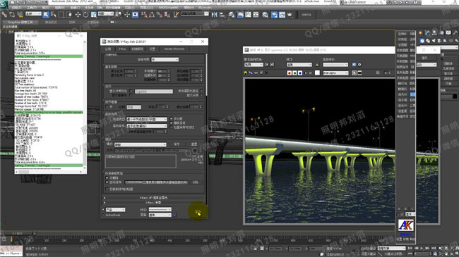Select the ActiveShade radio button
459x257 pixels.
coord(103,215)
